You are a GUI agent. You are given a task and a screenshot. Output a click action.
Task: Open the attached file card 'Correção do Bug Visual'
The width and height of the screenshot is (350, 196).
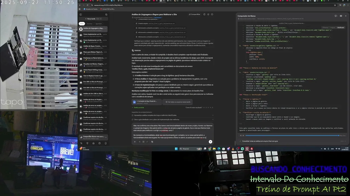147,102
